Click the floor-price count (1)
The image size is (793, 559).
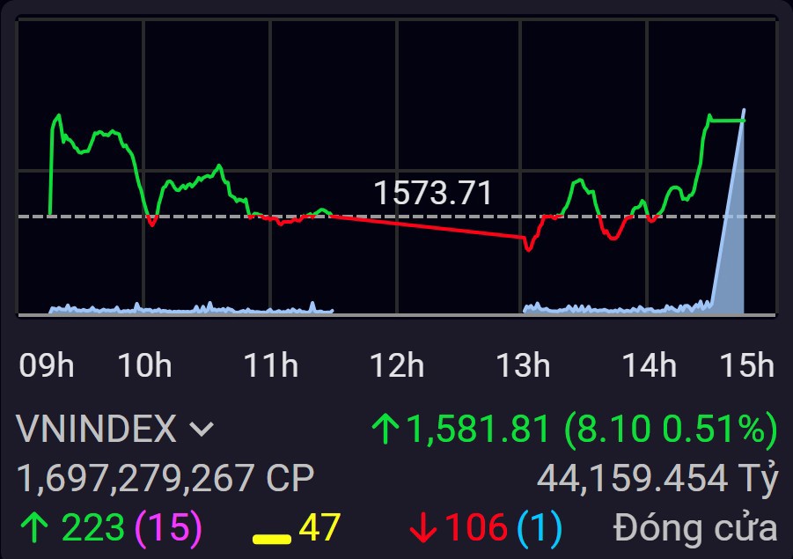(540, 527)
